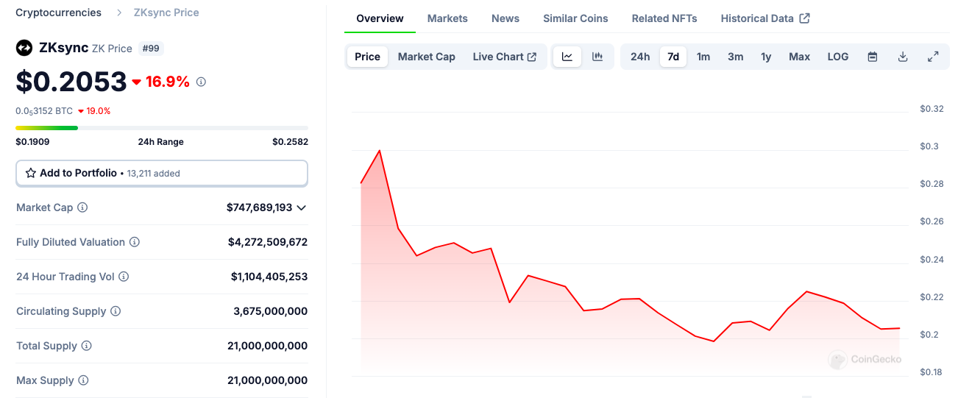Screen dimensions: 958x398
Task: Go to Cryptocurrencies breadcrumb
Action: 59,13
